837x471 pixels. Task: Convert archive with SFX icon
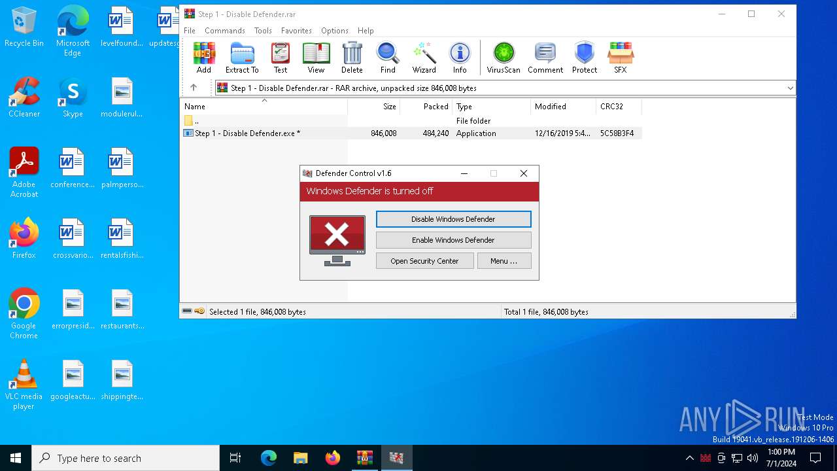point(620,58)
